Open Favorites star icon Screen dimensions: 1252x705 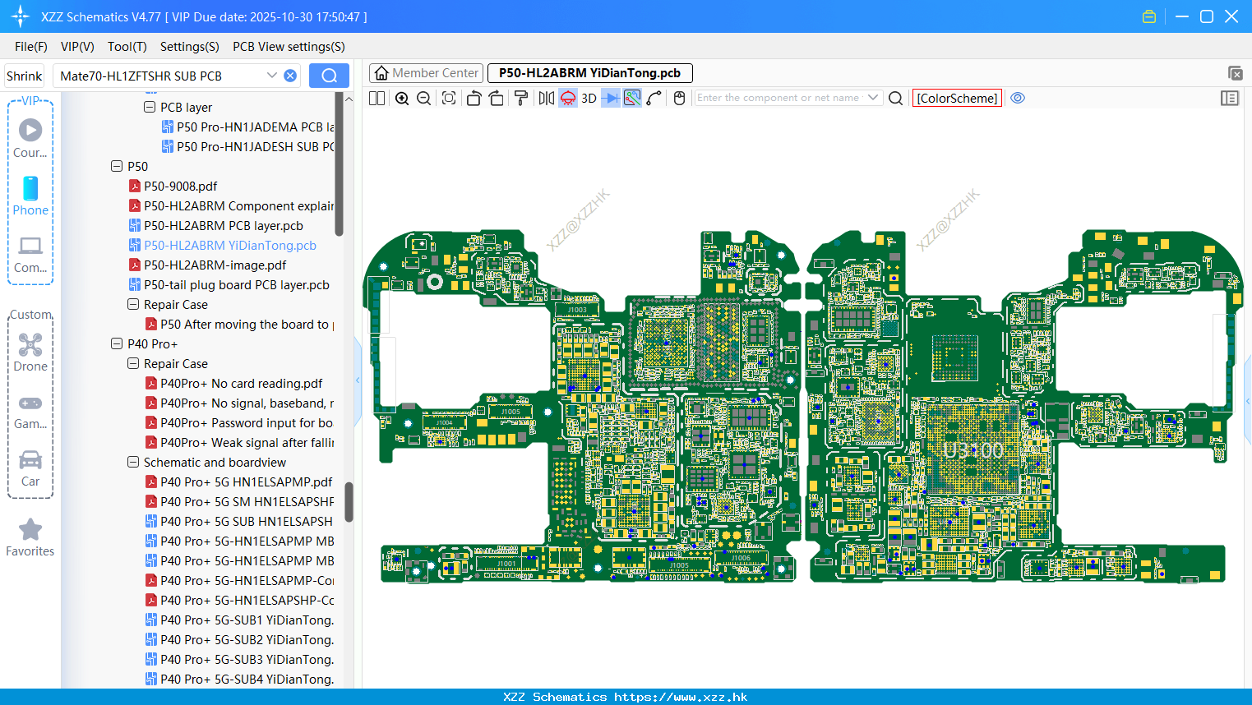pos(30,537)
